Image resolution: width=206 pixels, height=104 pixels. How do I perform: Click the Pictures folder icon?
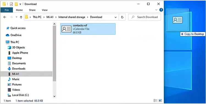9,85
